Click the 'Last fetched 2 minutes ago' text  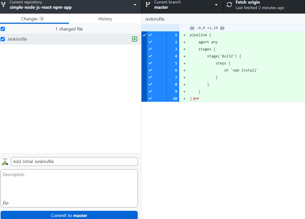[x=260, y=8]
